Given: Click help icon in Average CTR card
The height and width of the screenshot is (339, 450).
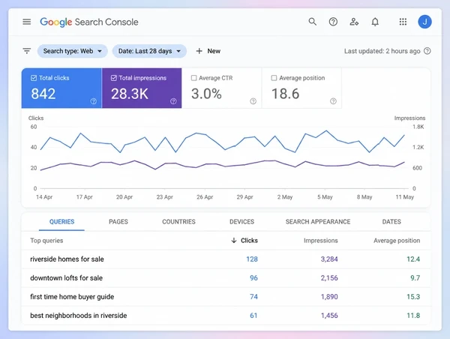Looking at the screenshot, I should pos(253,101).
